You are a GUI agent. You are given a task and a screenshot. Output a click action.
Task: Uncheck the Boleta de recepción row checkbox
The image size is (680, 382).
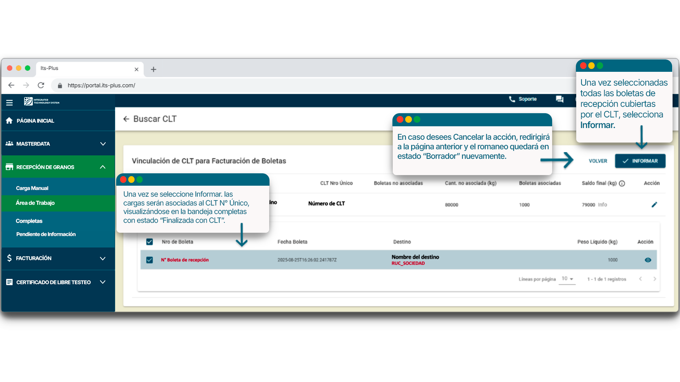pos(149,260)
